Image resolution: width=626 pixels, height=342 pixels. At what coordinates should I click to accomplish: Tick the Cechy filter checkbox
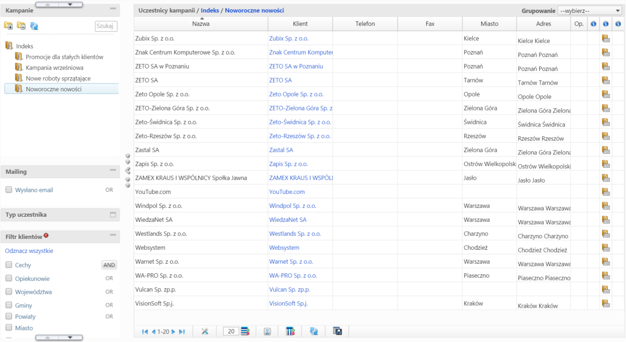pyautogui.click(x=9, y=264)
